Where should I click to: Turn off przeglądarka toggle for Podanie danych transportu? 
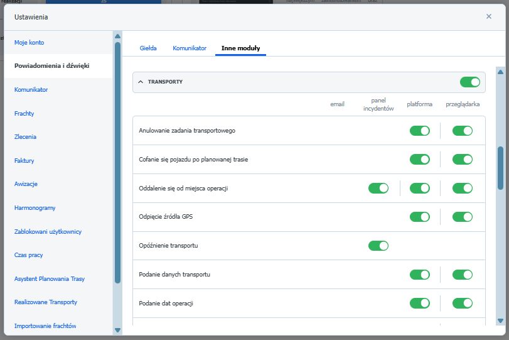tap(462, 275)
